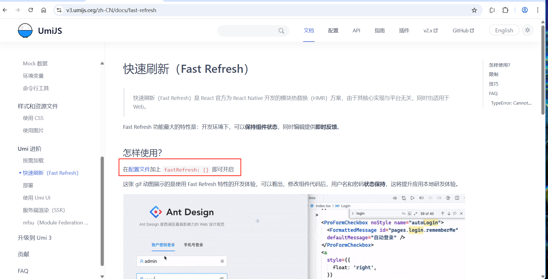Image resolution: width=548 pixels, height=279 pixels.
Task: Jump to 怎样使用? in the table of contents
Action: click(500, 65)
